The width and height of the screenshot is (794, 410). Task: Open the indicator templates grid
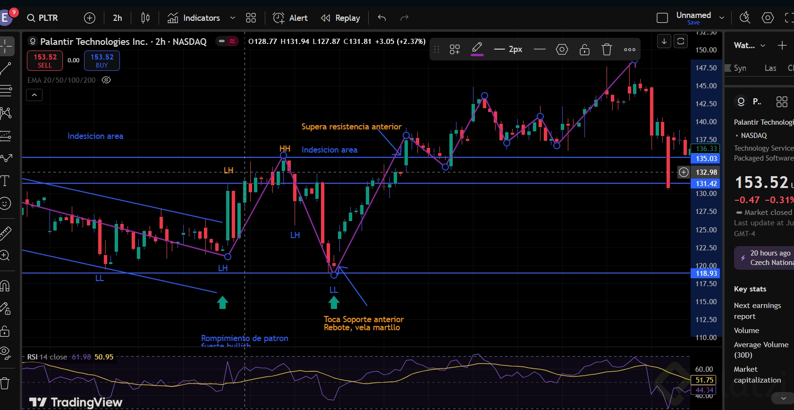(x=251, y=18)
